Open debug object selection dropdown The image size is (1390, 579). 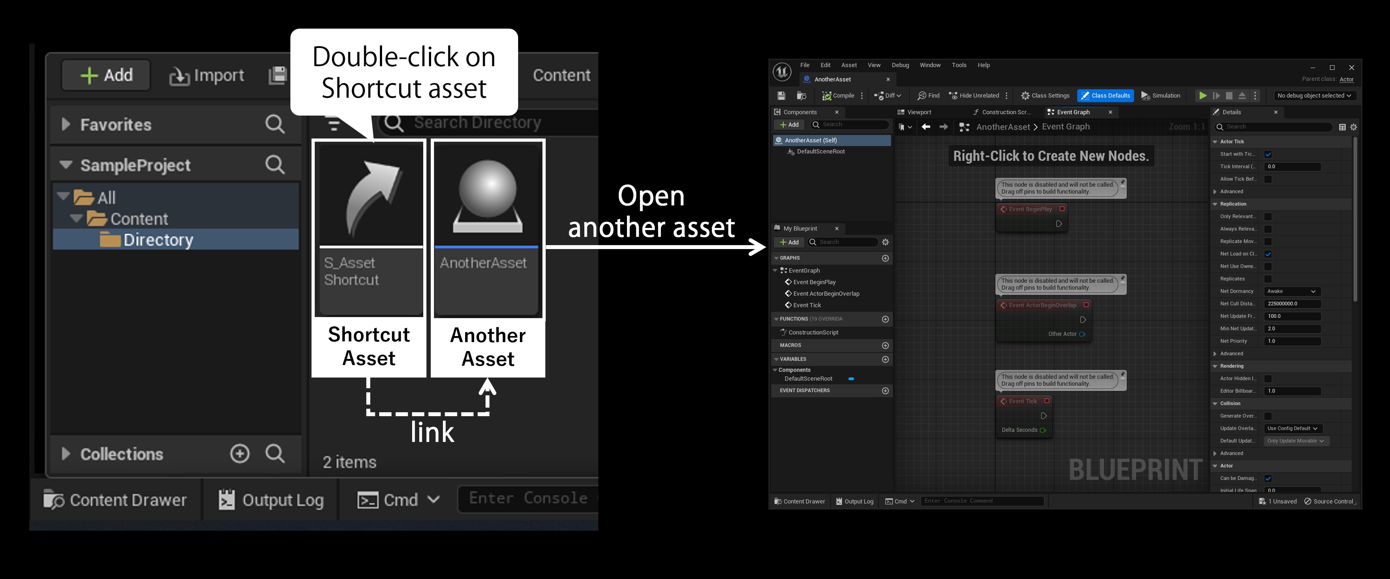coord(1314,96)
